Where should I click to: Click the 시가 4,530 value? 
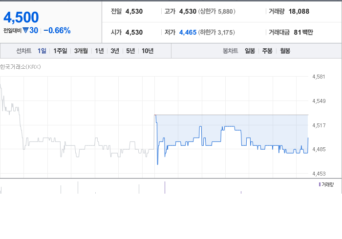(x=134, y=32)
